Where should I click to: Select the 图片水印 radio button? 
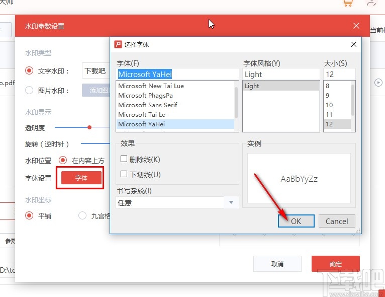tap(29, 90)
